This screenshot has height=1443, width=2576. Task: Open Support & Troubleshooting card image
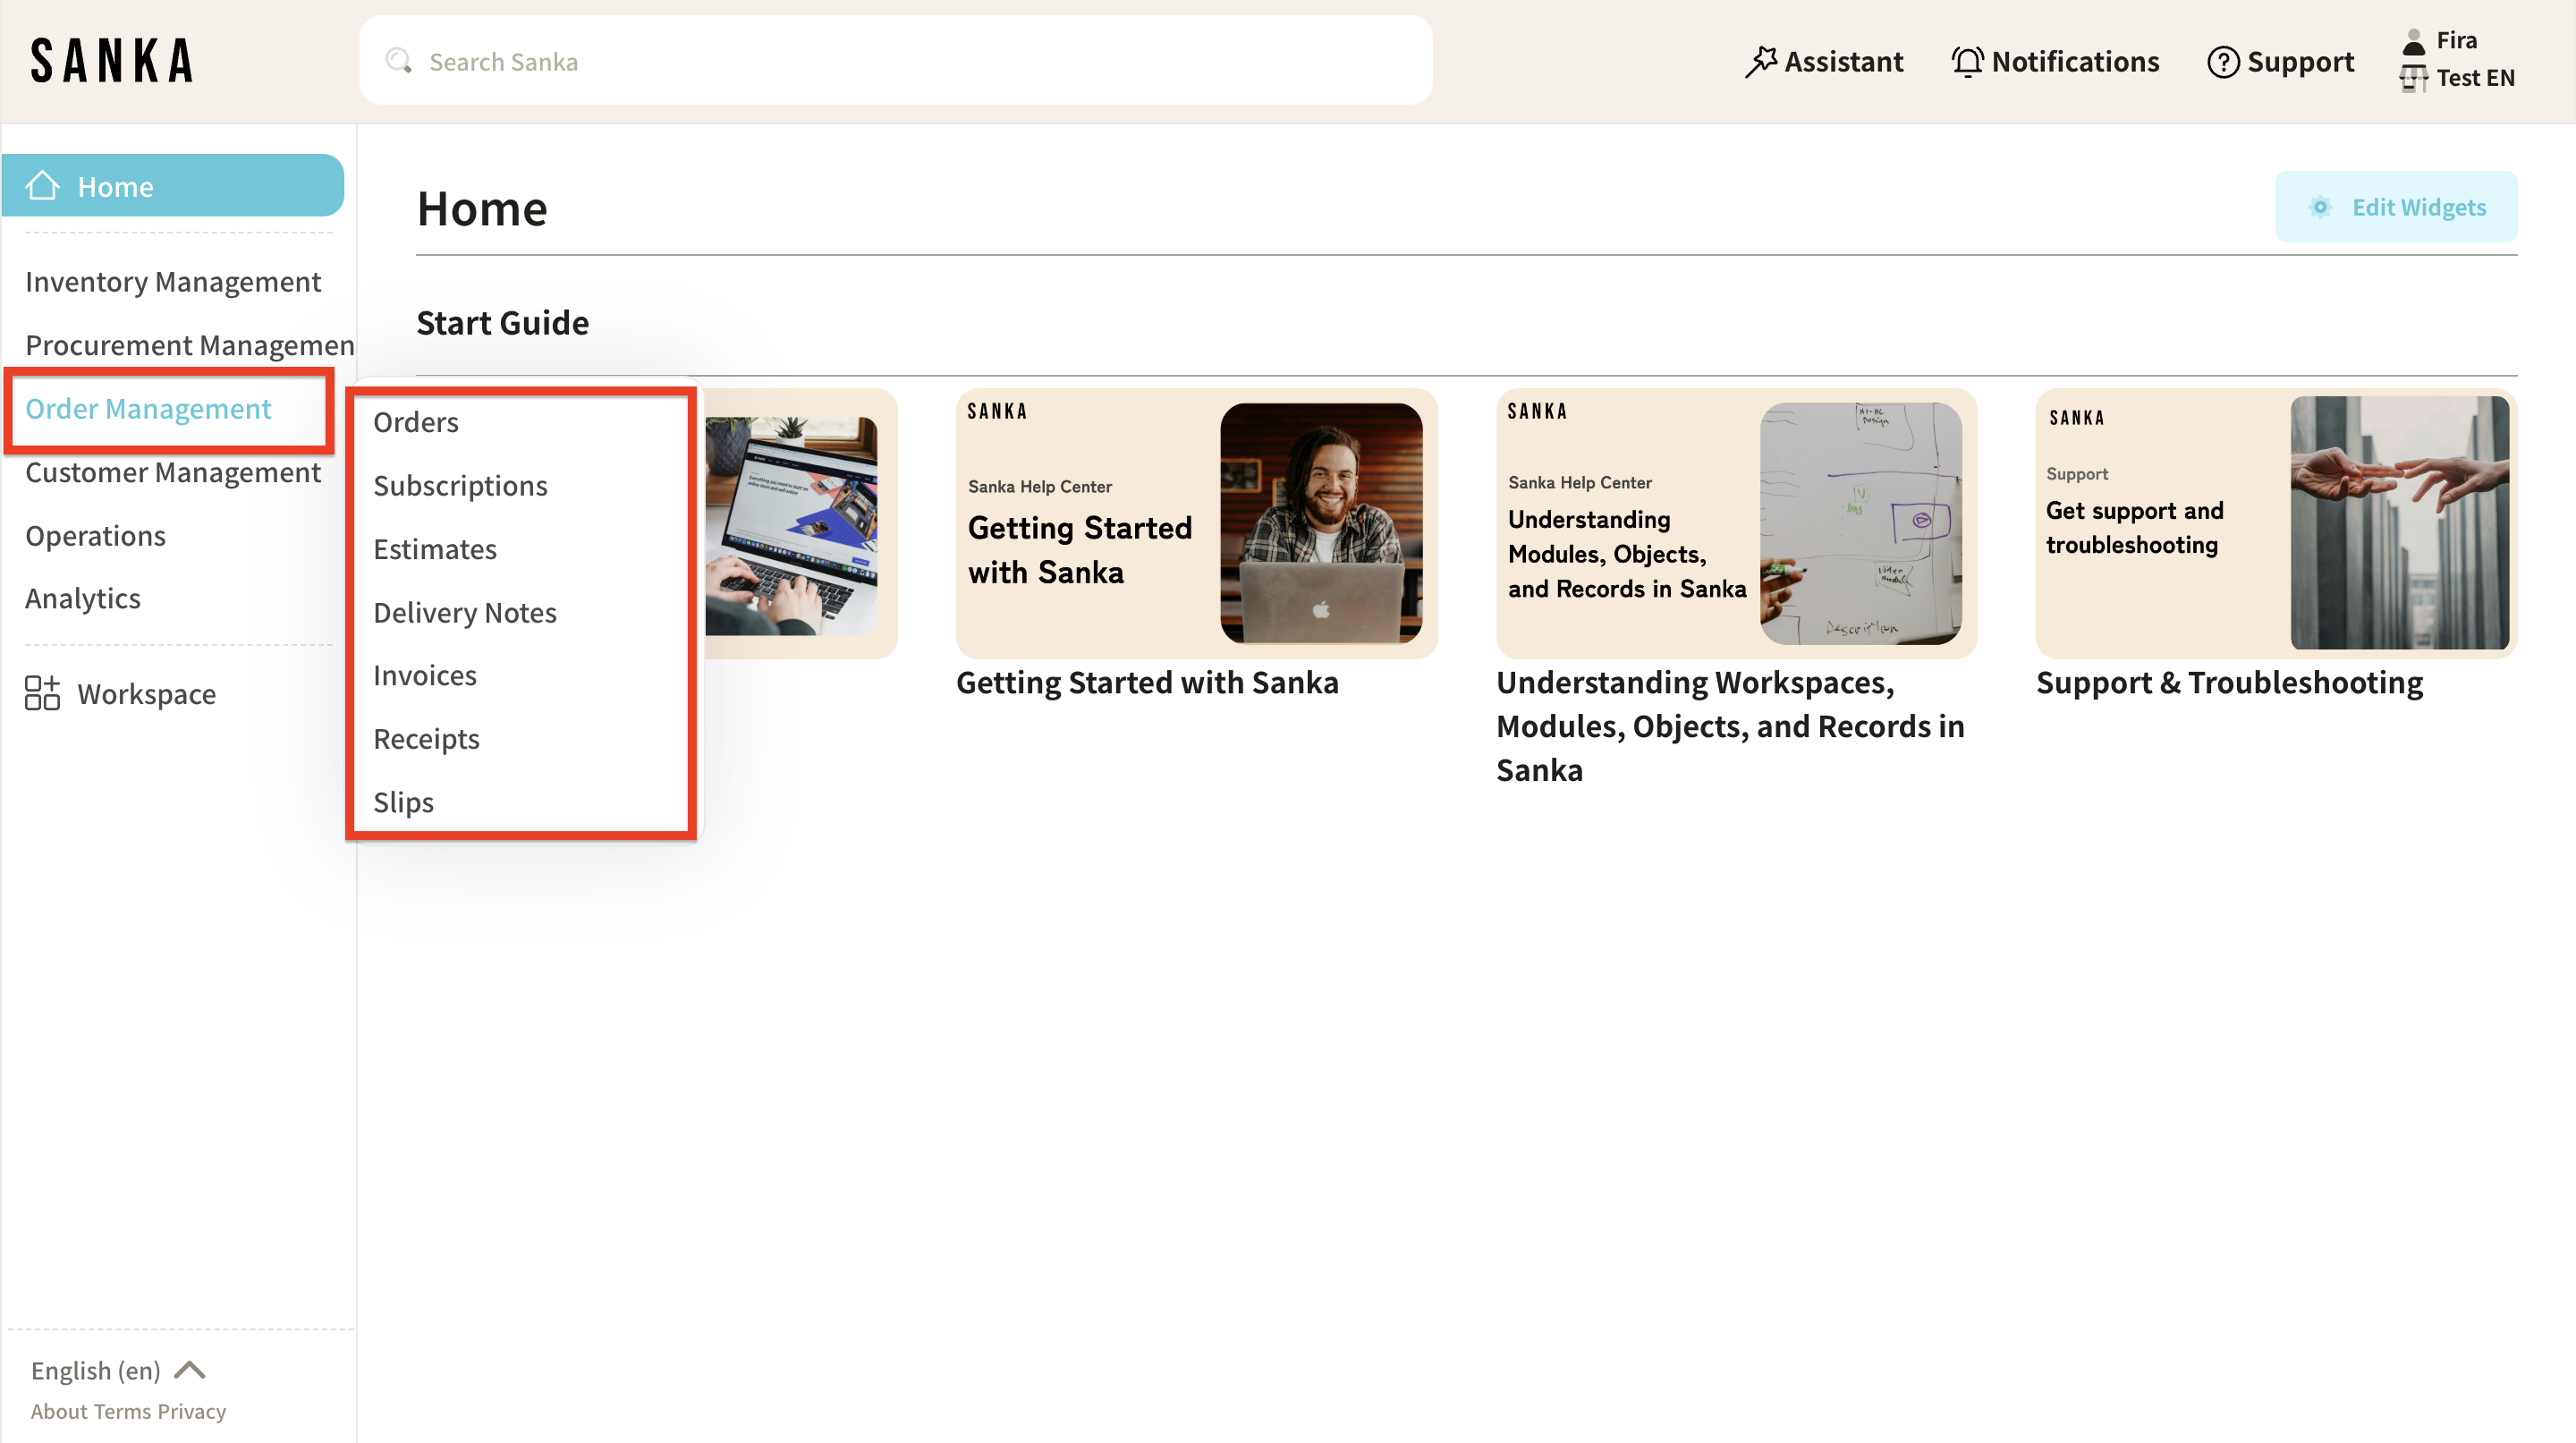coord(2276,523)
